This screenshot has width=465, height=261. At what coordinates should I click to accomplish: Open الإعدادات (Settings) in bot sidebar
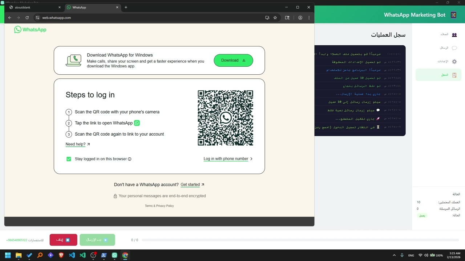(x=438, y=62)
